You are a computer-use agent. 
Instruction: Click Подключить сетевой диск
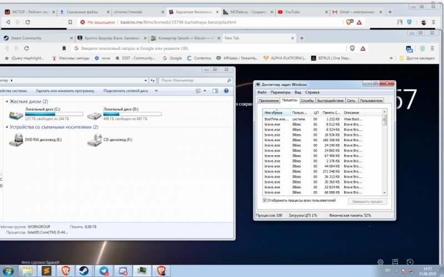pos(126,91)
